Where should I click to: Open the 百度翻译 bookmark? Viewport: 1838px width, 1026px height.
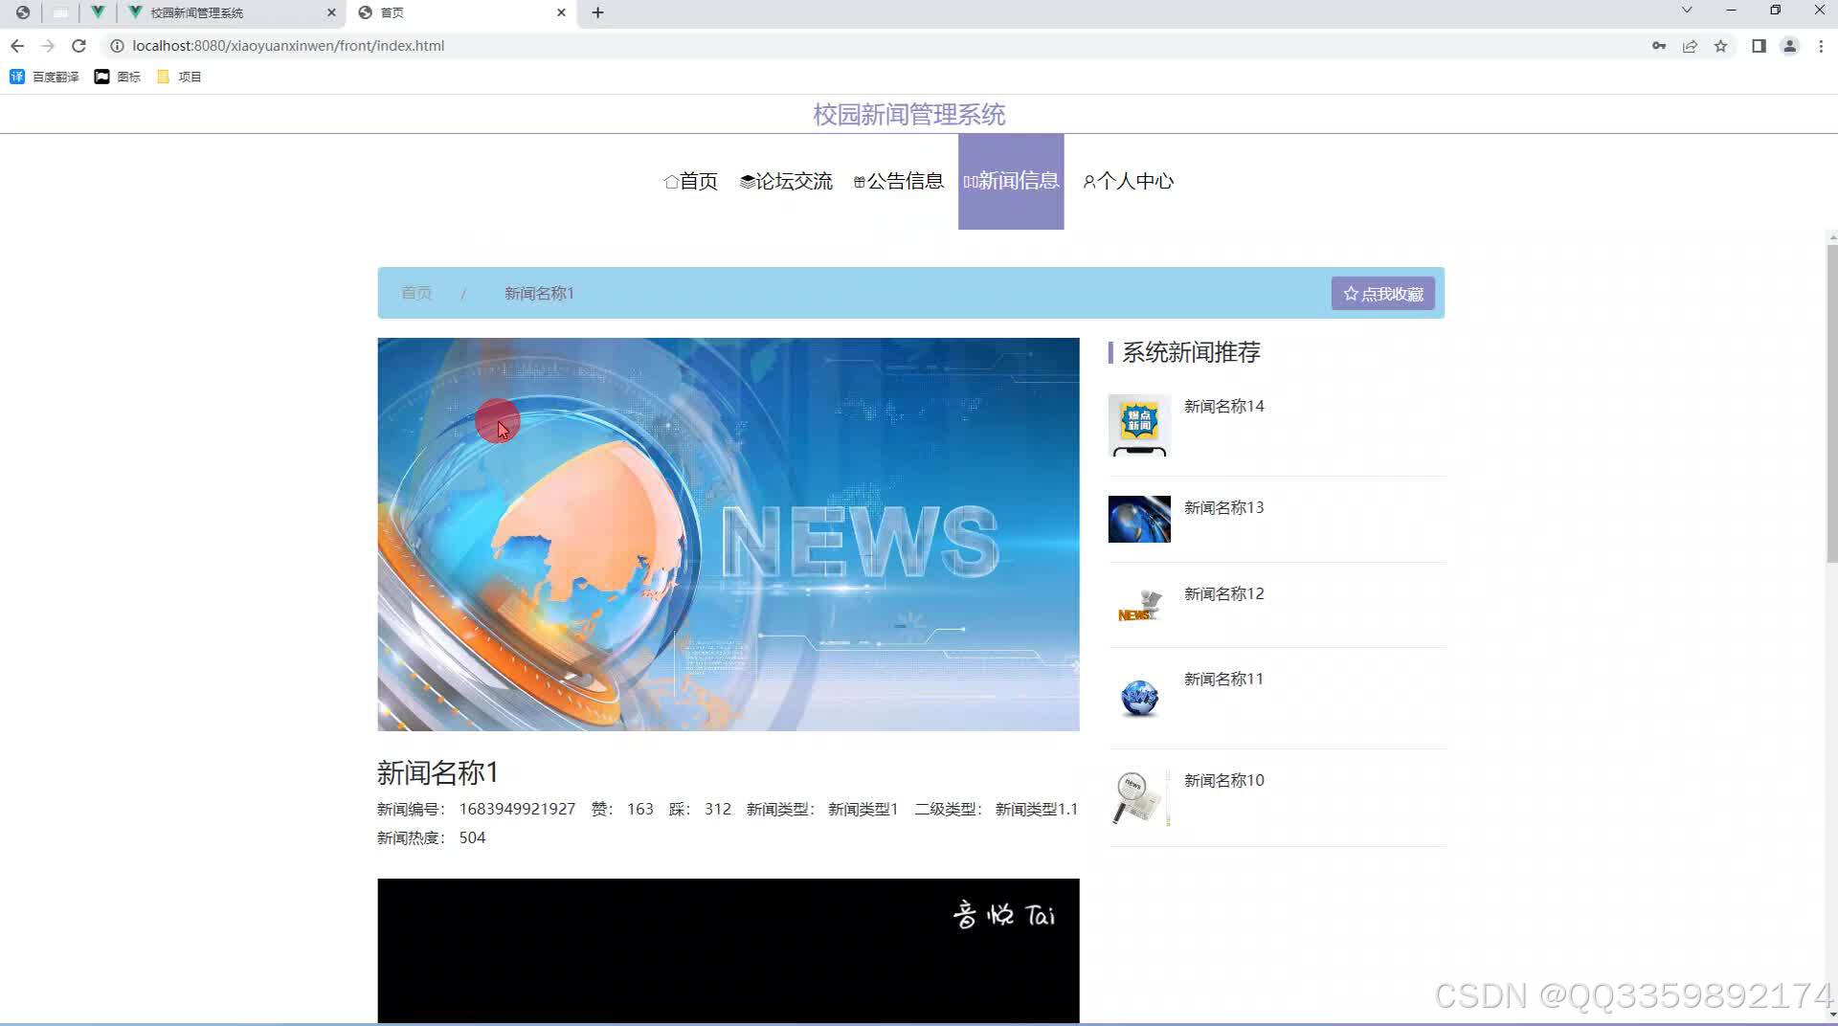pyautogui.click(x=44, y=77)
